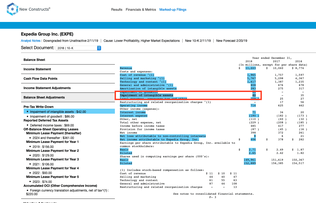
Task: Open Financials & Metrics tab
Action: [x=141, y=10]
